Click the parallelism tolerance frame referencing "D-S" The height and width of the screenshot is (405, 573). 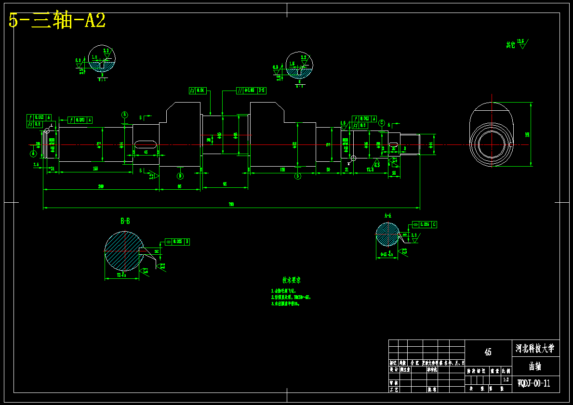click(x=251, y=90)
